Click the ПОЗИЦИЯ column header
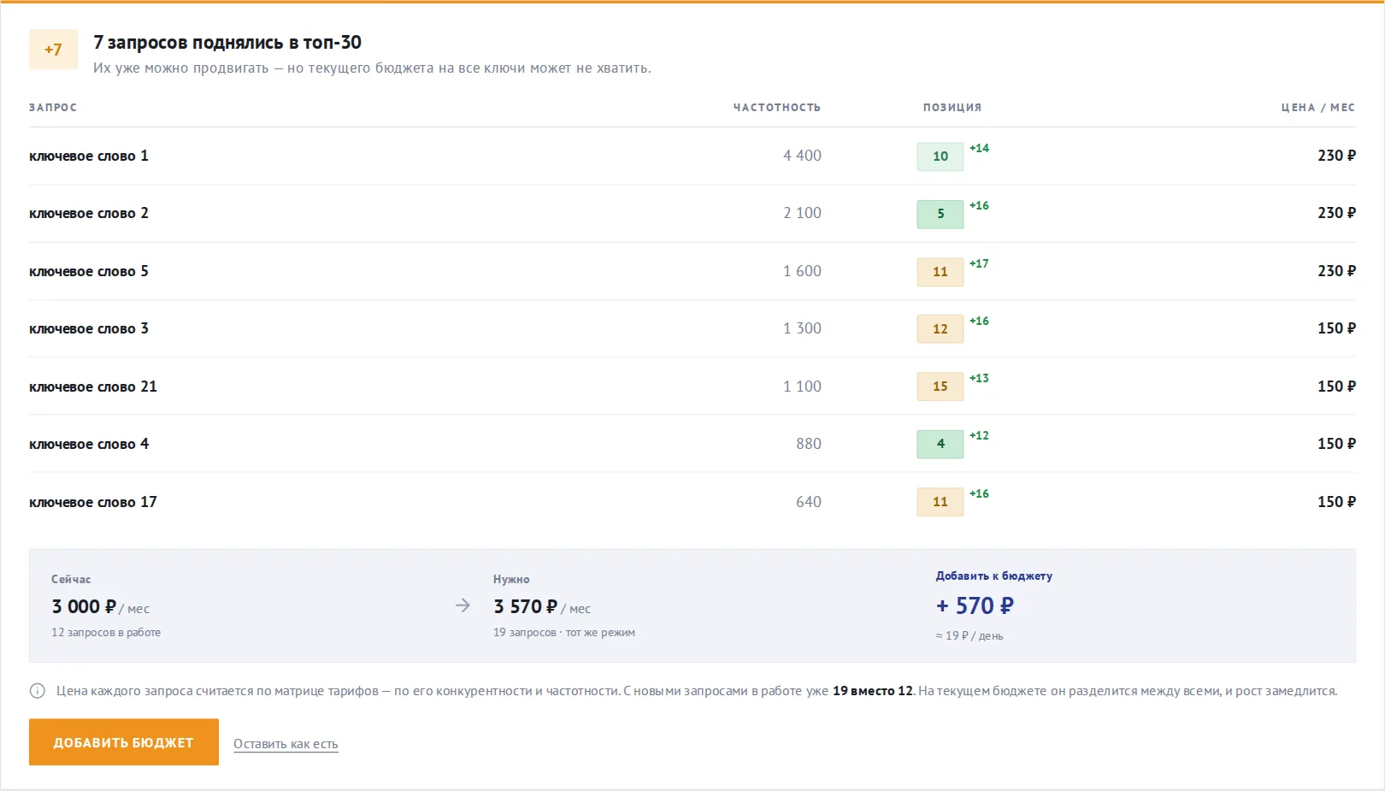The height and width of the screenshot is (791, 1385). tap(952, 108)
